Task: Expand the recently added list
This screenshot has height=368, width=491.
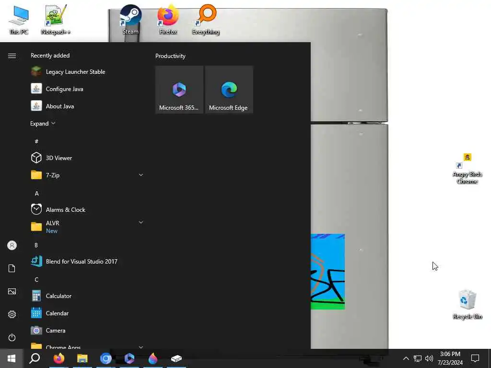Action: pos(43,124)
